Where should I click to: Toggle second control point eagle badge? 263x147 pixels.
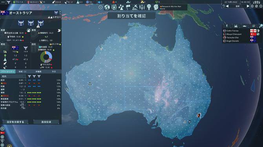[x=31, y=23]
